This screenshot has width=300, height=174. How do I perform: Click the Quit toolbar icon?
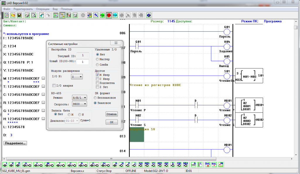tap(115, 15)
